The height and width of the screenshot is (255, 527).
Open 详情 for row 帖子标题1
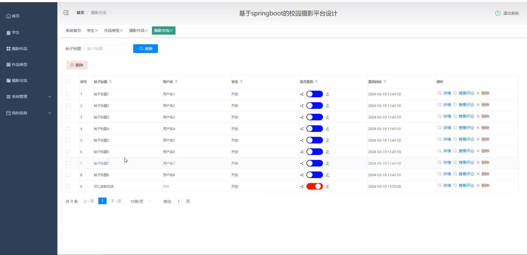pyautogui.click(x=444, y=93)
